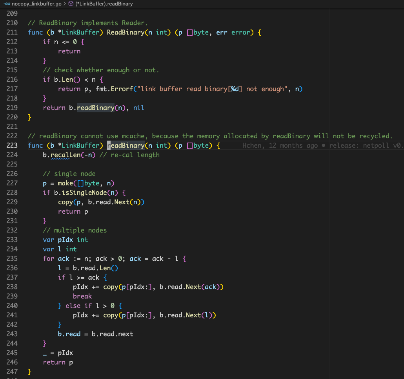Click the word mcache in the comment
Image resolution: width=404 pixels, height=379 pixels.
[x=133, y=136]
